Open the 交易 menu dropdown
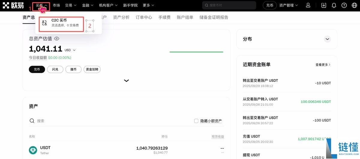This screenshot has height=159, width=360. 71,5
